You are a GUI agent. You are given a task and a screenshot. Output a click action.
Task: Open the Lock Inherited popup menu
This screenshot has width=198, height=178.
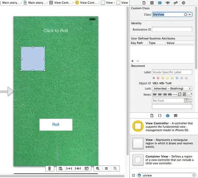[172, 88]
